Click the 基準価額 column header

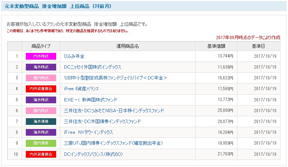tap(216, 46)
